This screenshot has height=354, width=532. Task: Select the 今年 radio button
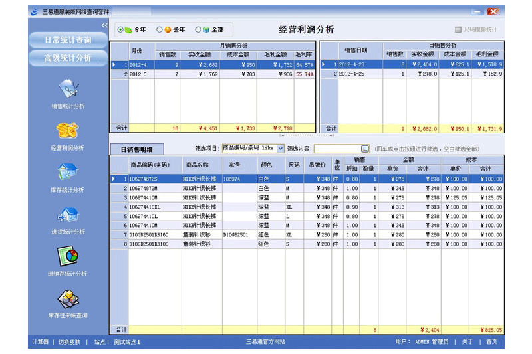(120, 29)
